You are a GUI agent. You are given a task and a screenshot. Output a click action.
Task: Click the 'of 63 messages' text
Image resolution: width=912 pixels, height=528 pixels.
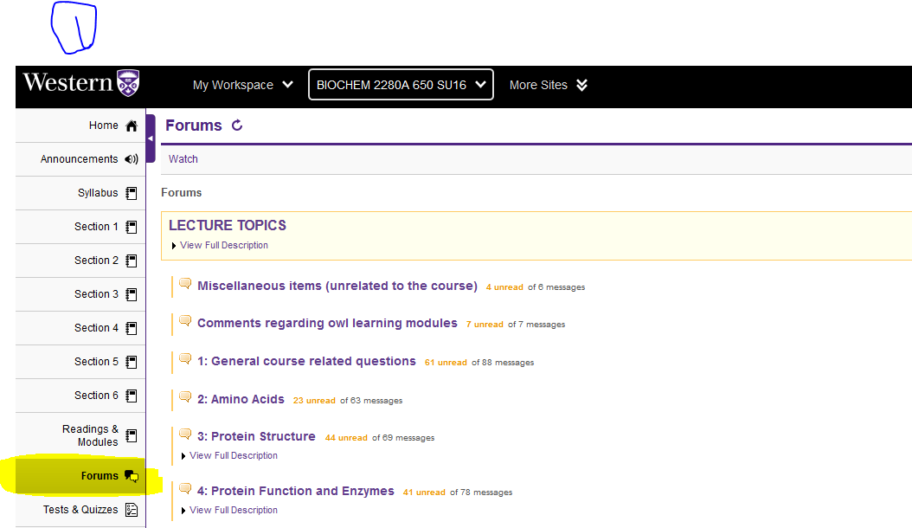point(371,401)
